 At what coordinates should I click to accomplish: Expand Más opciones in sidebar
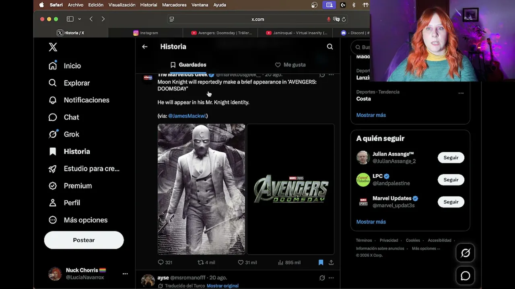tap(78, 220)
